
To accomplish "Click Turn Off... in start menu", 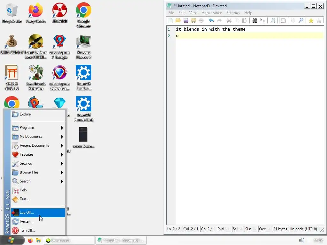I will coord(38,230).
